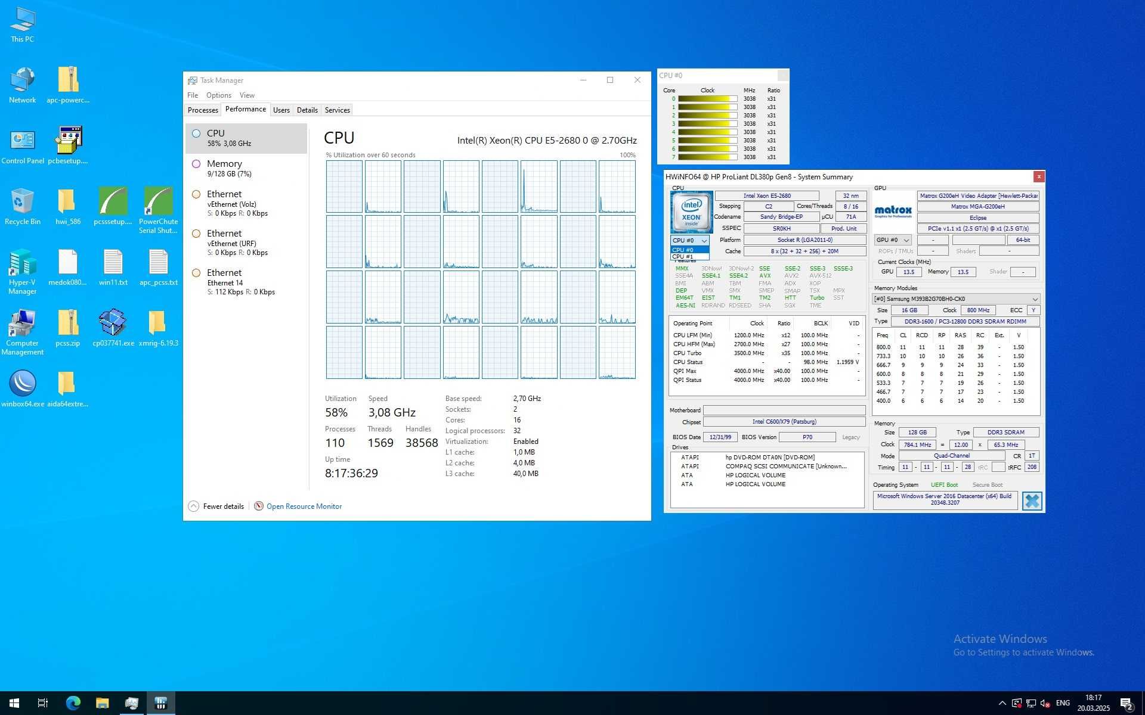
Task: Select the medok080 file on desktop
Action: [68, 268]
